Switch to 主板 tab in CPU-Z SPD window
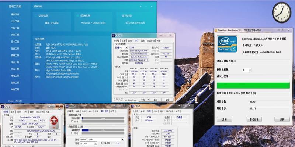The image size is (295, 147). click(x=124, y=41)
